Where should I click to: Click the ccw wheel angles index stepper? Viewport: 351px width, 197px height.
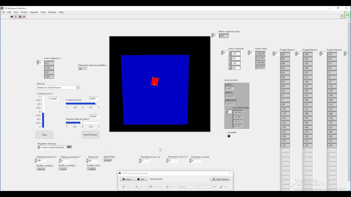pyautogui.click(x=226, y=112)
